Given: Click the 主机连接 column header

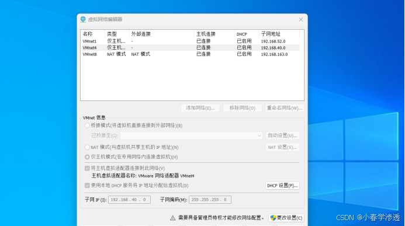Looking at the screenshot, I should [x=214, y=34].
